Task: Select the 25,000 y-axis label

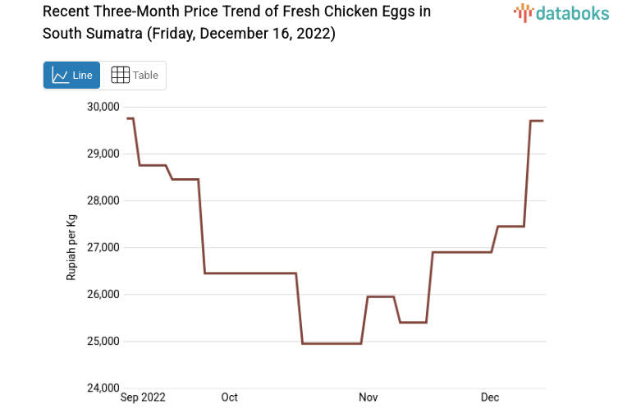Action: click(x=103, y=342)
